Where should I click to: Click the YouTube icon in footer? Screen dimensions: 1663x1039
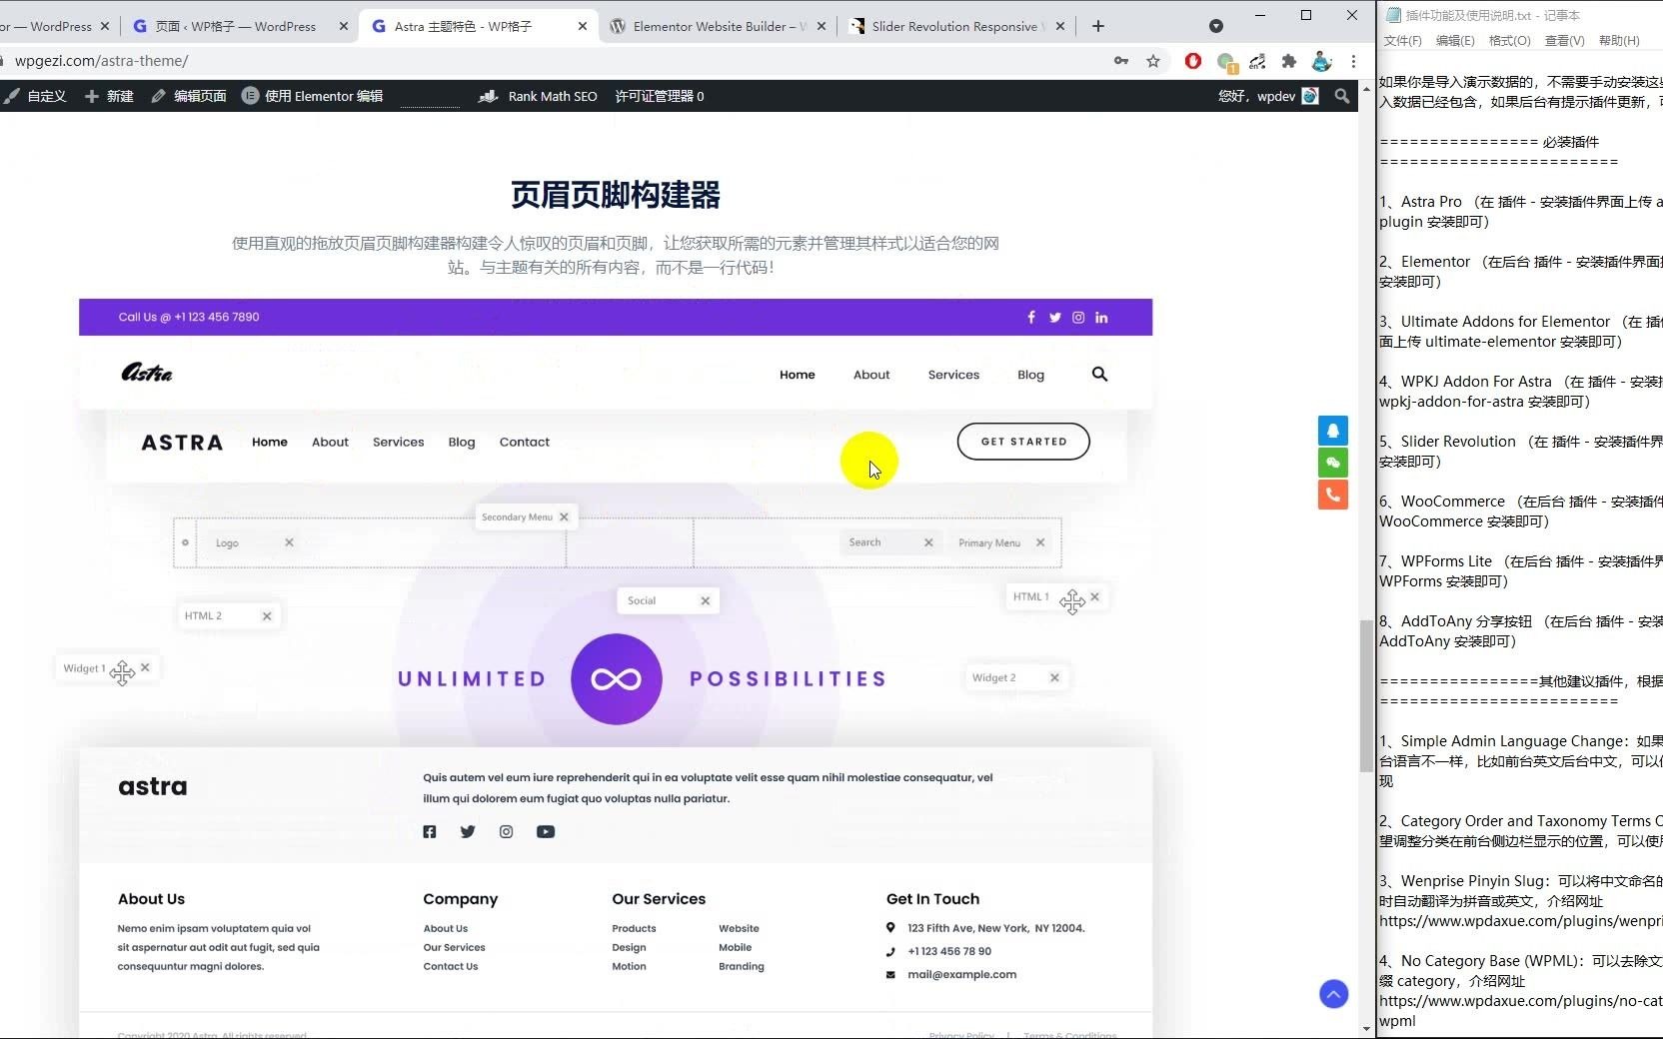point(546,831)
